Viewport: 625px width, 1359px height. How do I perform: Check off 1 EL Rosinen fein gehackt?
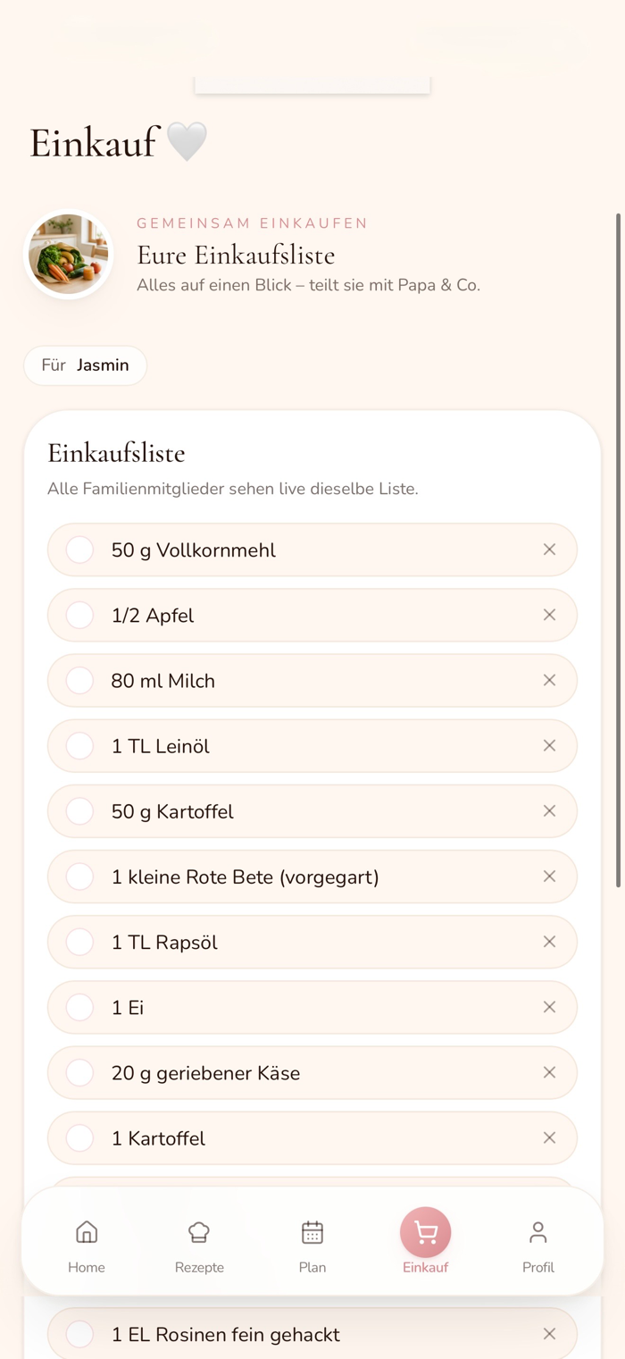coord(79,1334)
